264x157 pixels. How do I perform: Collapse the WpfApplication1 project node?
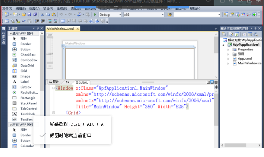point(224,45)
